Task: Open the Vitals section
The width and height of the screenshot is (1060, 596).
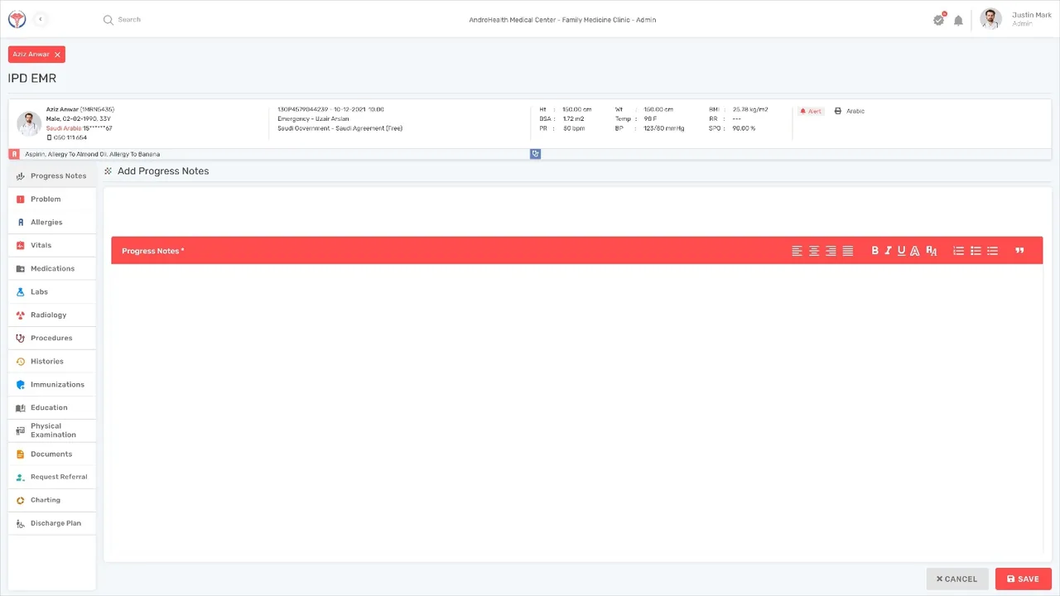Action: [x=51, y=245]
